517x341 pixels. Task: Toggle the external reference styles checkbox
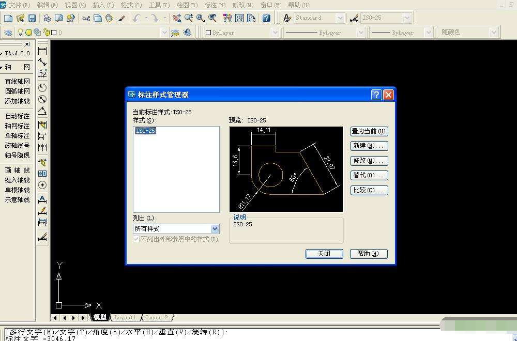[x=136, y=239]
